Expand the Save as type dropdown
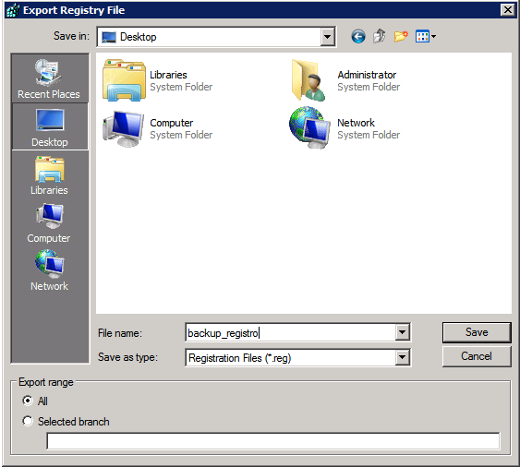 [x=402, y=357]
